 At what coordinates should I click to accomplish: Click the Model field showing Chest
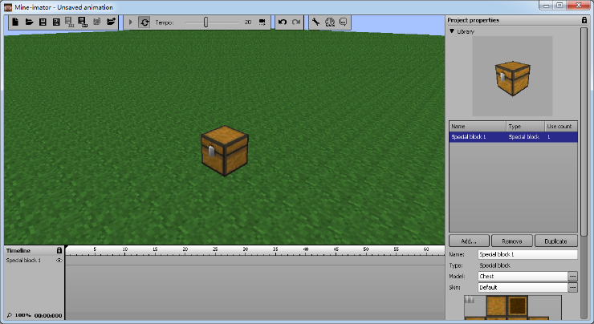(523, 277)
